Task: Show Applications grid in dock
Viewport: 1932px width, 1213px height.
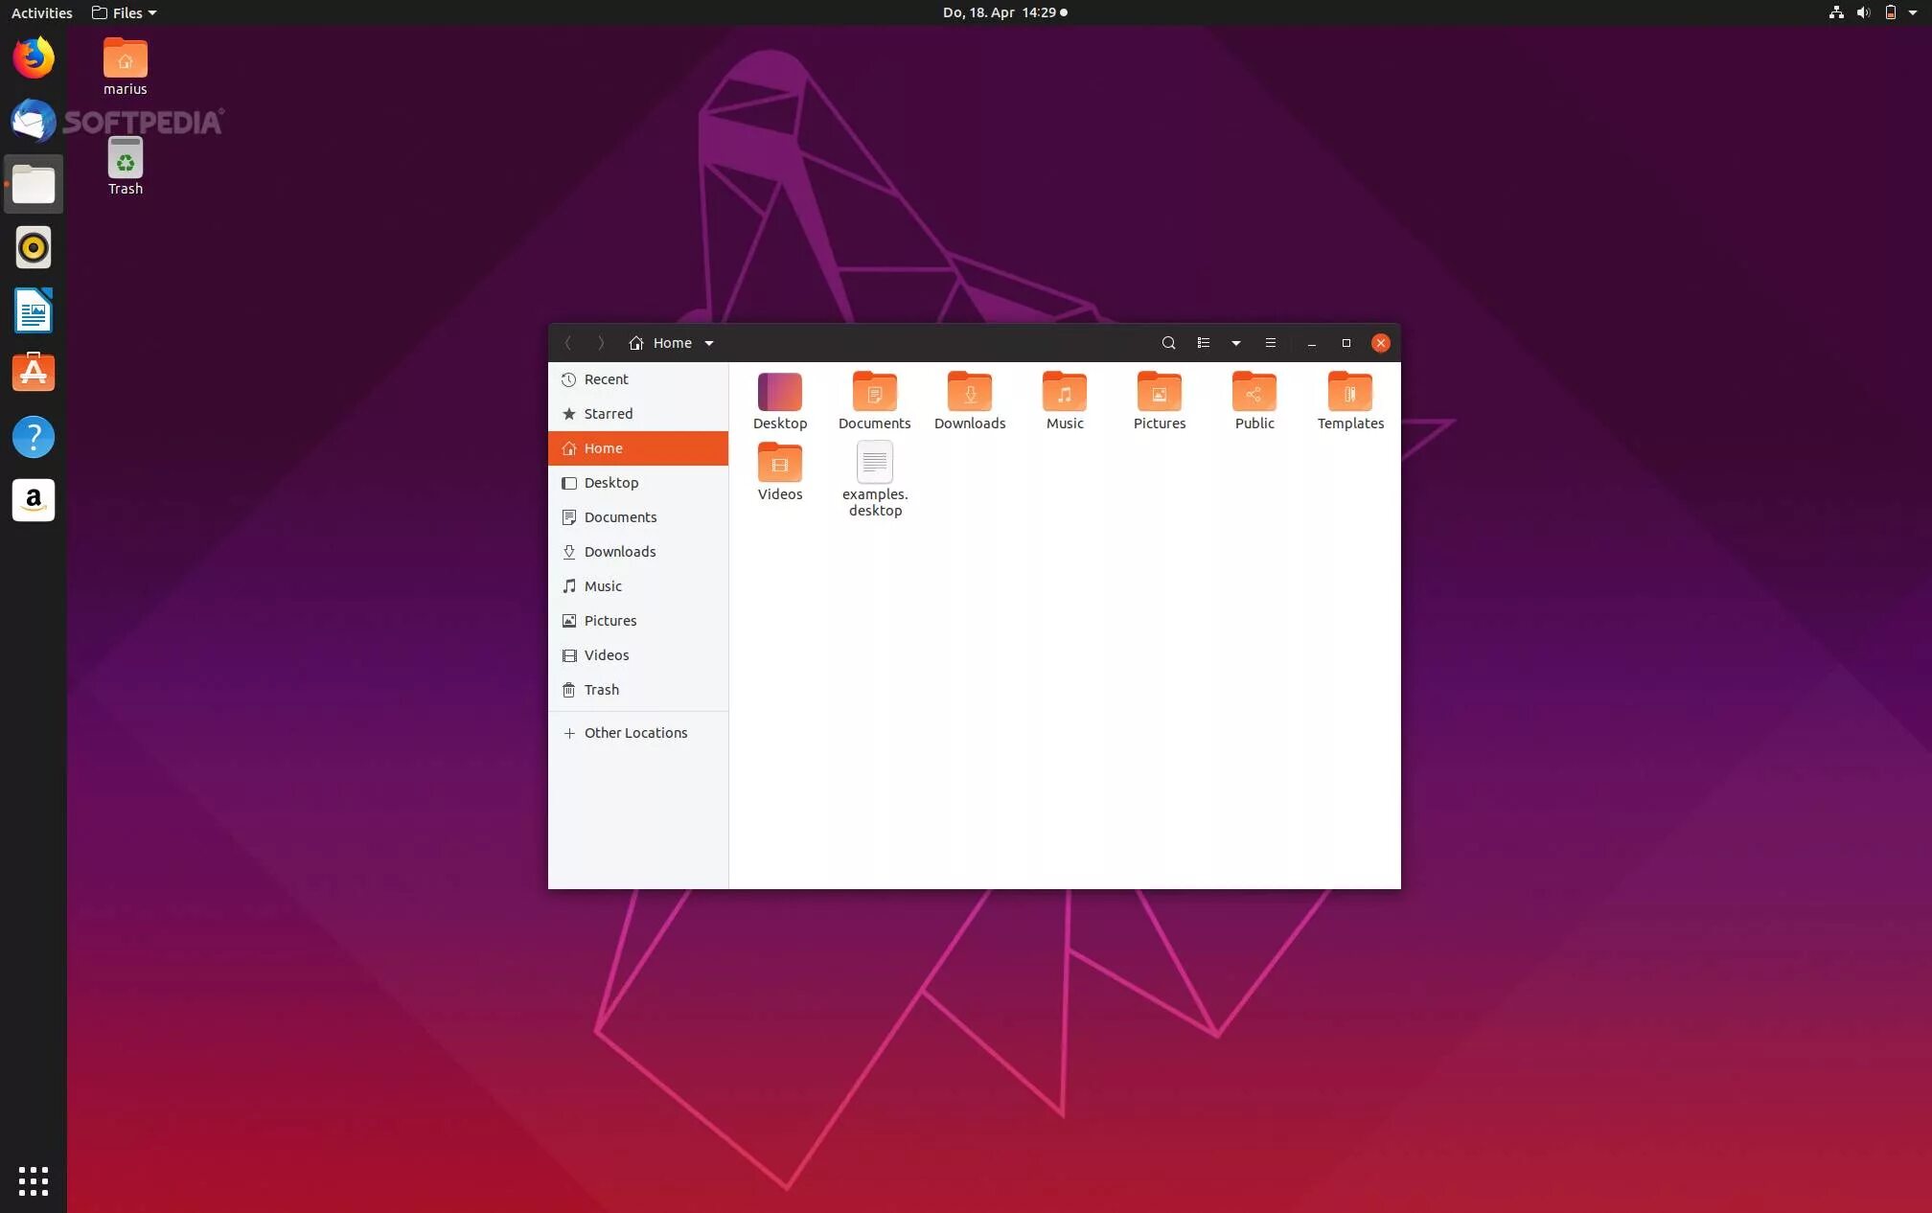Action: coord(34,1180)
